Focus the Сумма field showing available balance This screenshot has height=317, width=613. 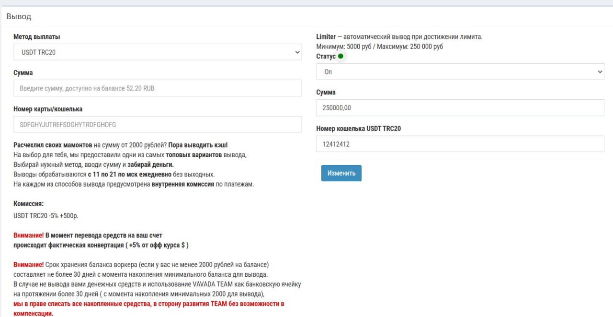pyautogui.click(x=158, y=88)
